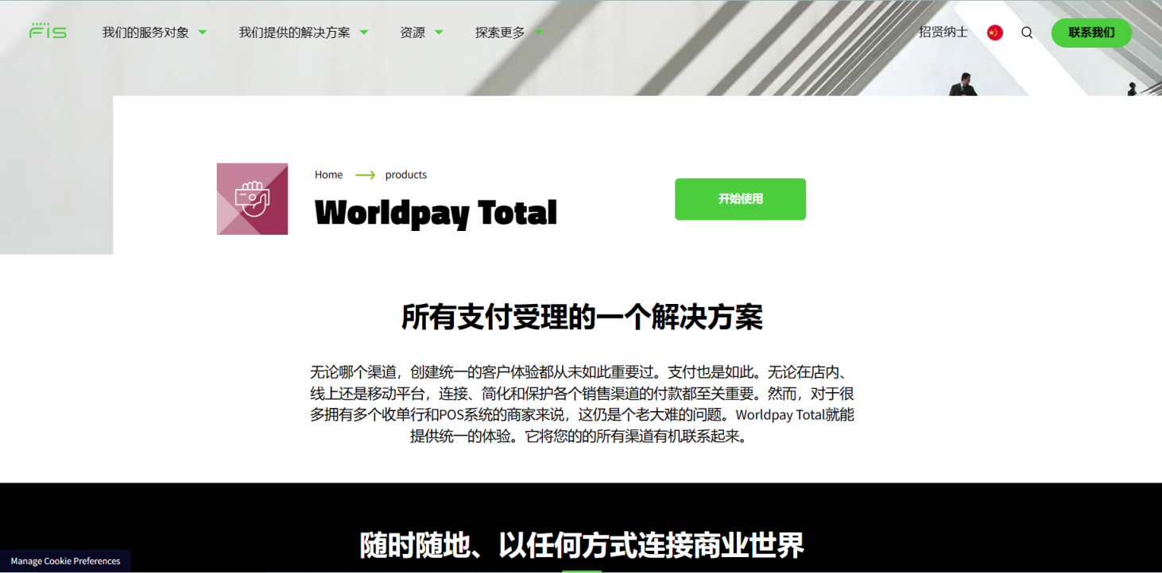Navigate to Home via the breadcrumb link
1162x573 pixels.
pos(328,175)
